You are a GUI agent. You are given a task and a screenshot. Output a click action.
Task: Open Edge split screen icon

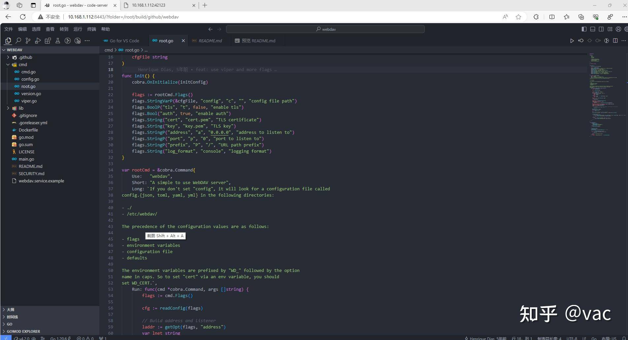point(552,17)
